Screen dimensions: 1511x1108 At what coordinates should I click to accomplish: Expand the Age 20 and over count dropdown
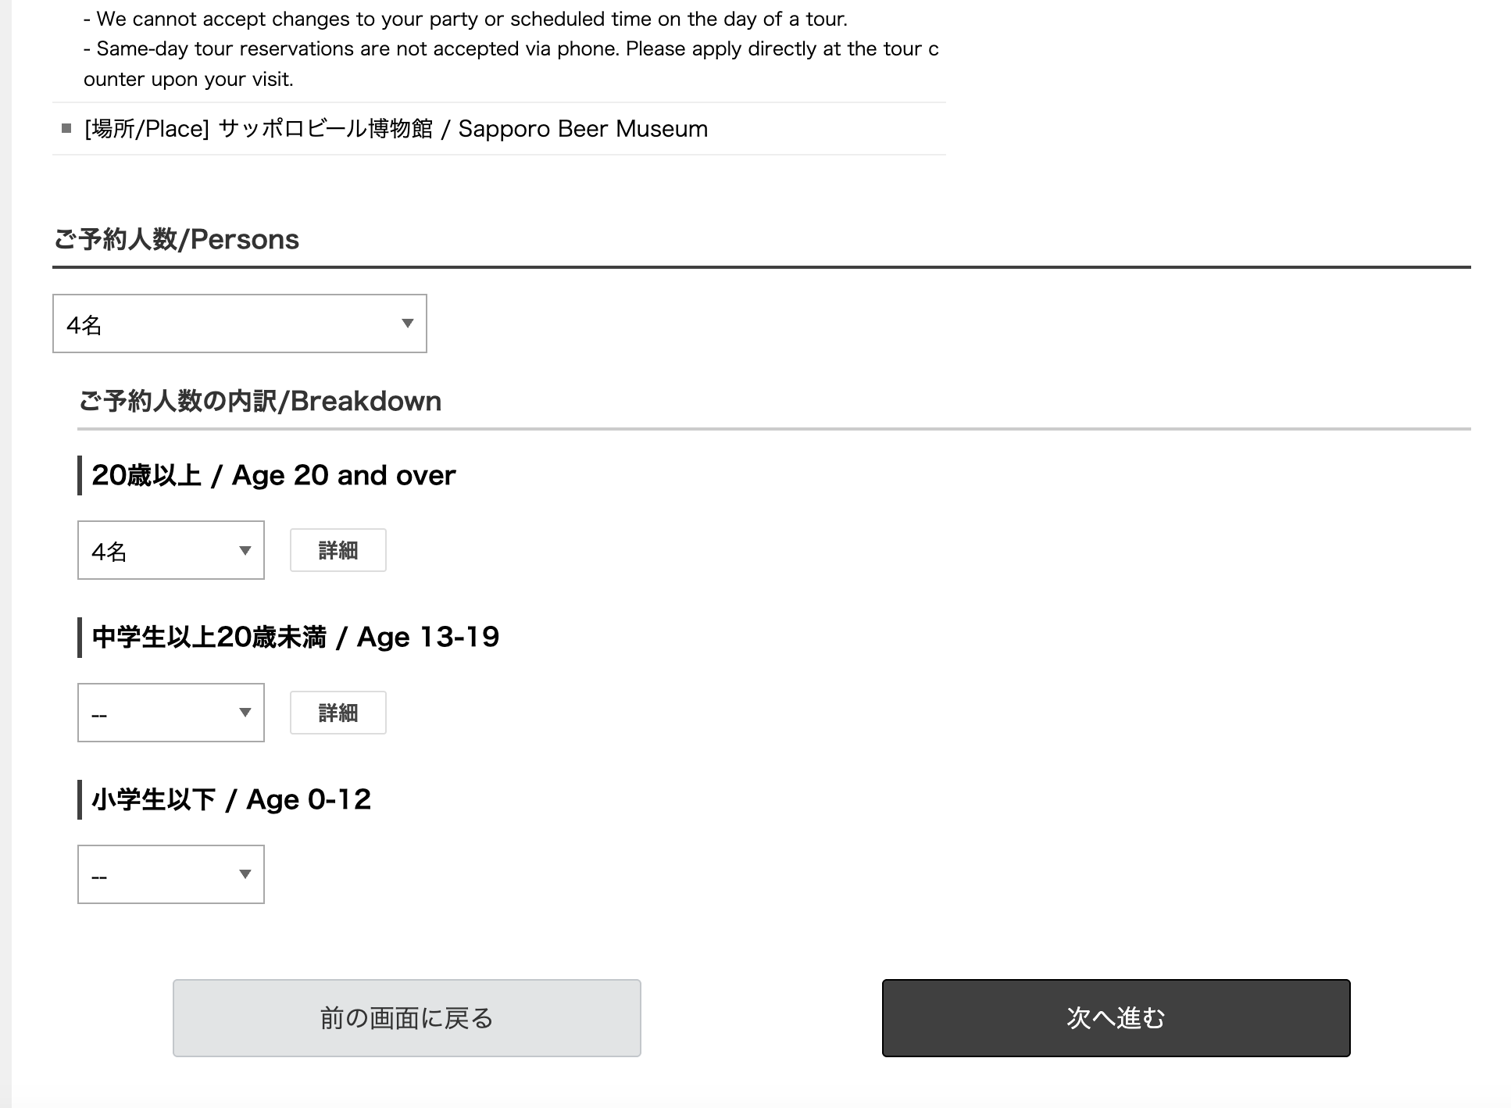click(170, 550)
